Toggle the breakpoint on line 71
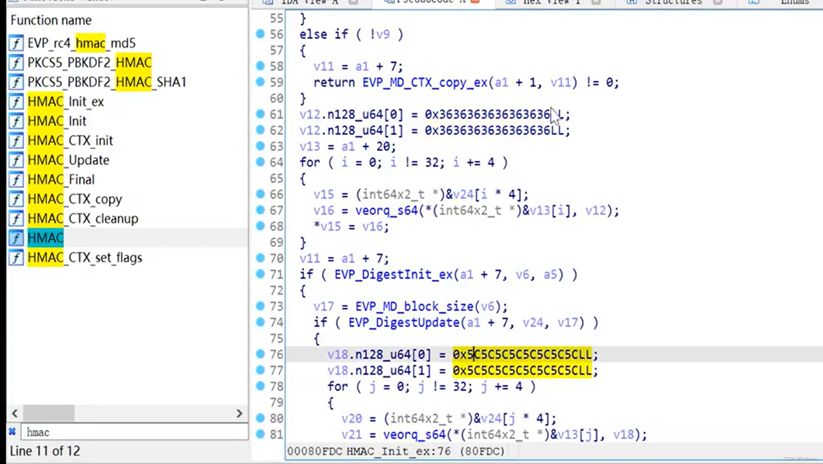The height and width of the screenshot is (464, 823). [260, 274]
